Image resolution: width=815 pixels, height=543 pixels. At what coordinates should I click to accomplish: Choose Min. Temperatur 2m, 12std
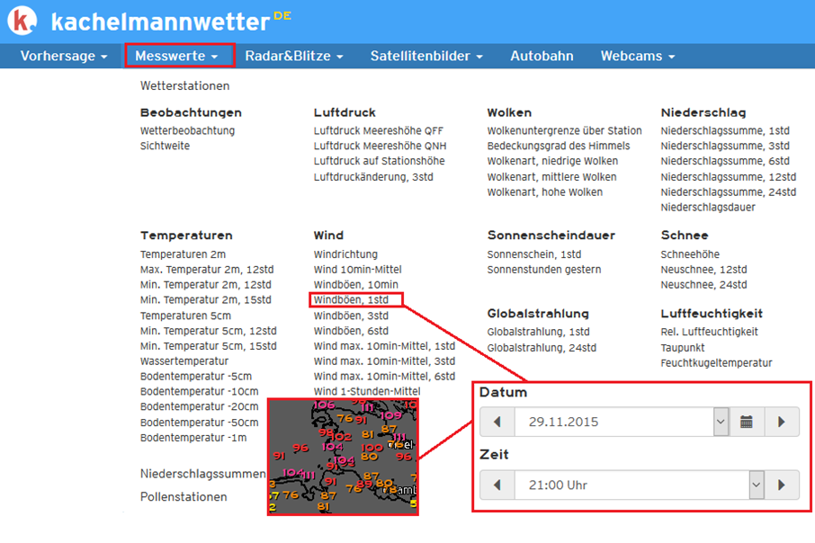click(x=205, y=284)
